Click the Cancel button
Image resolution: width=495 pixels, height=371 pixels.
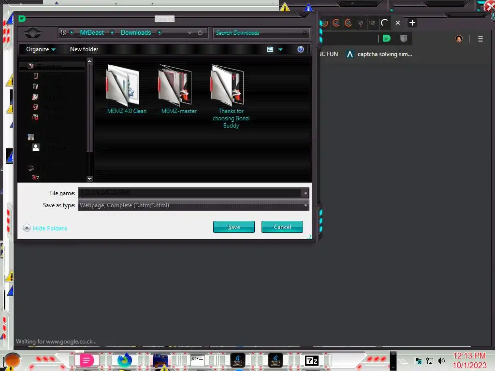[282, 227]
